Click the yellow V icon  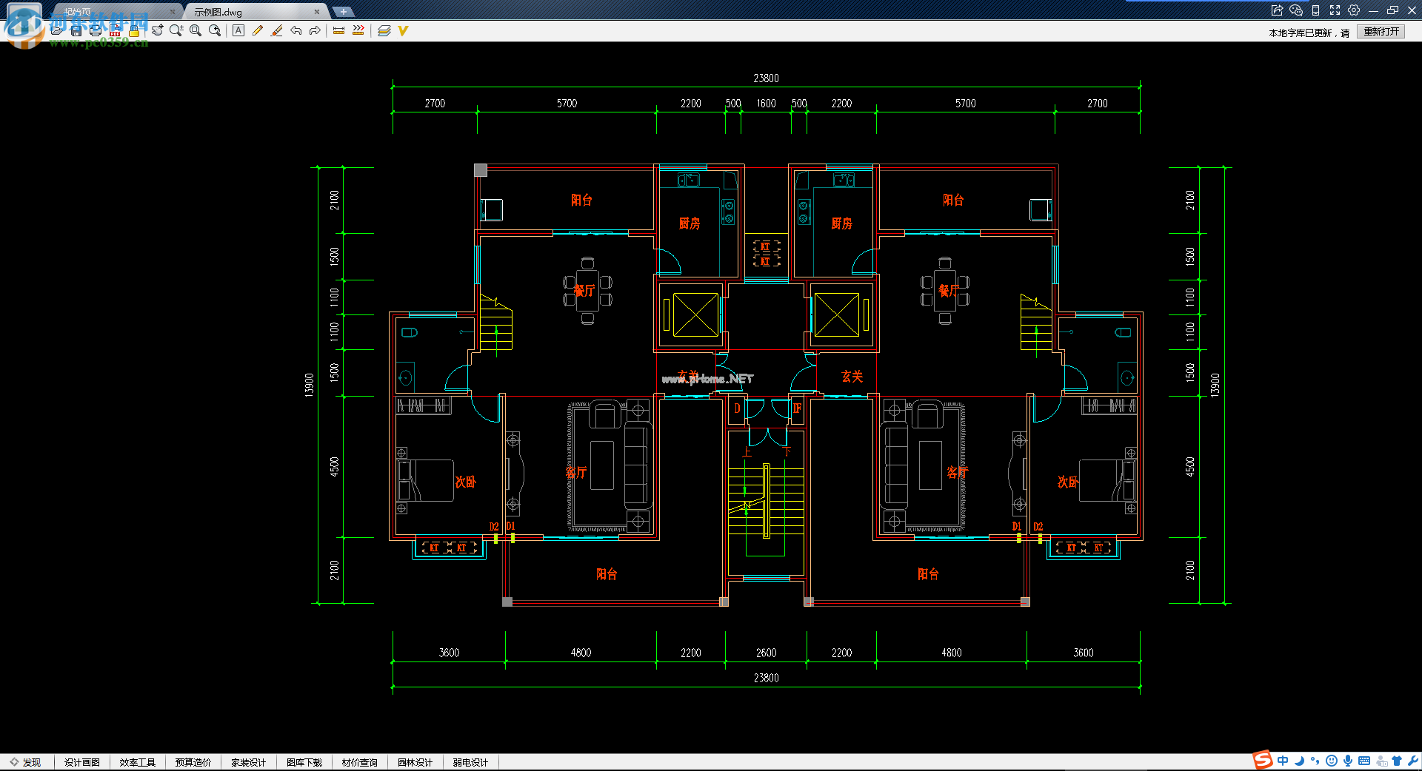click(403, 30)
